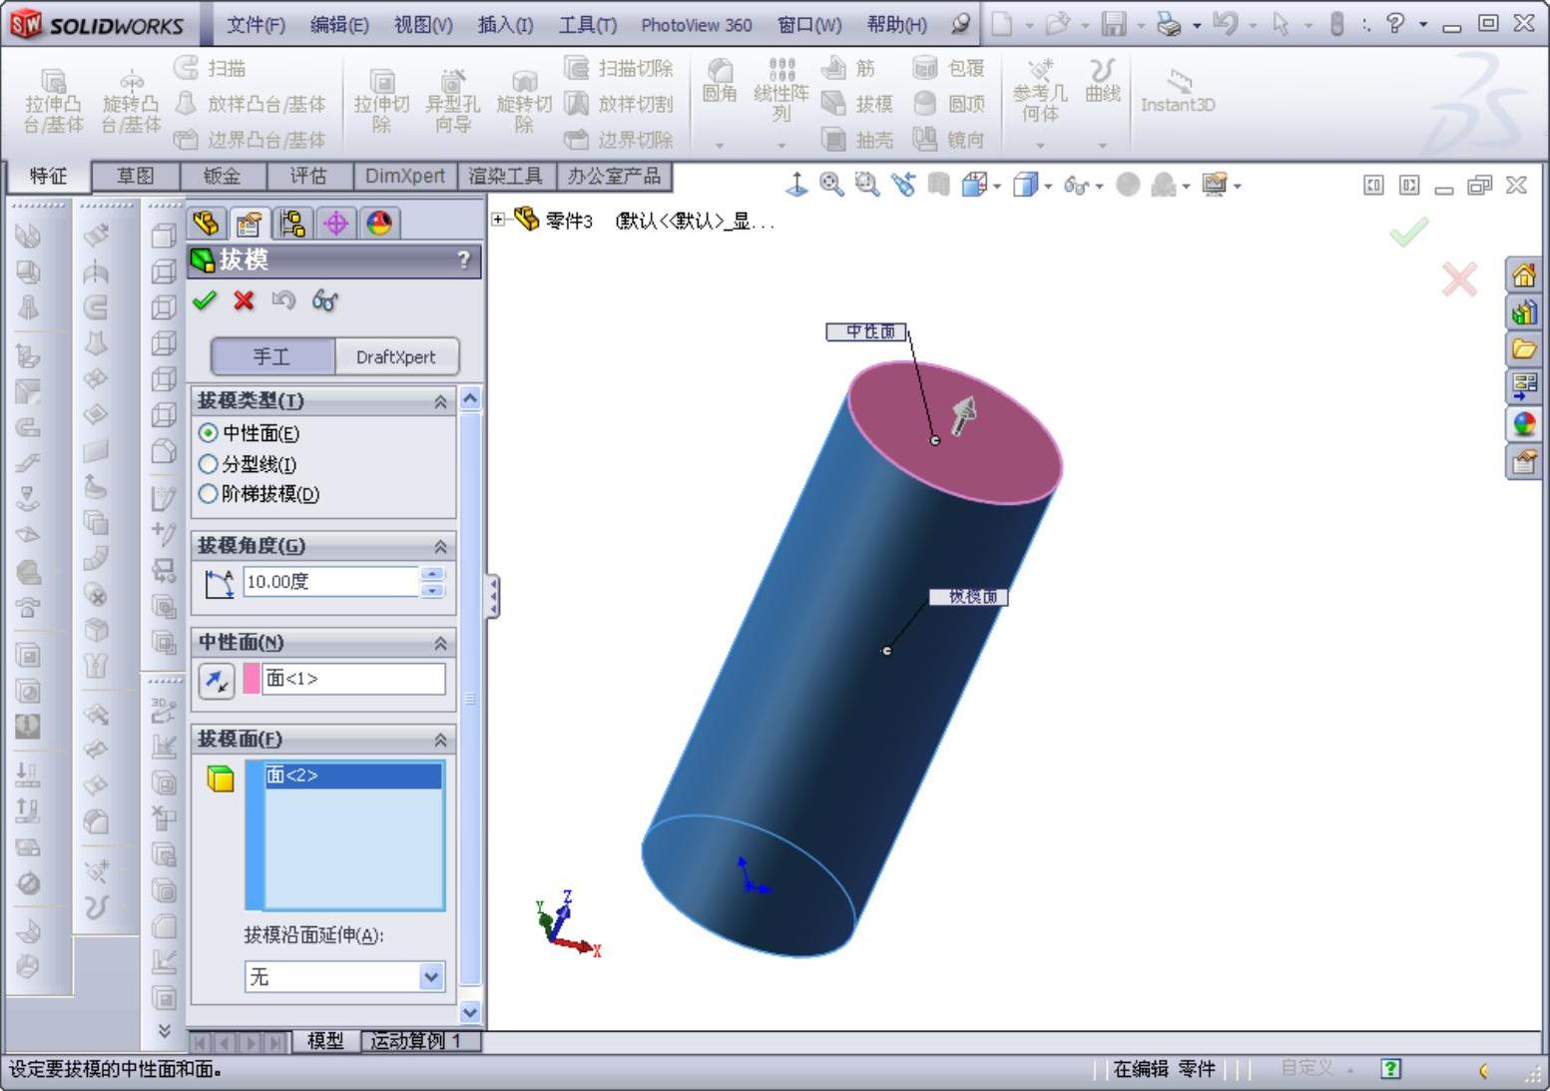Switch to 草图 tab
Image resolution: width=1550 pixels, height=1091 pixels.
click(x=136, y=177)
